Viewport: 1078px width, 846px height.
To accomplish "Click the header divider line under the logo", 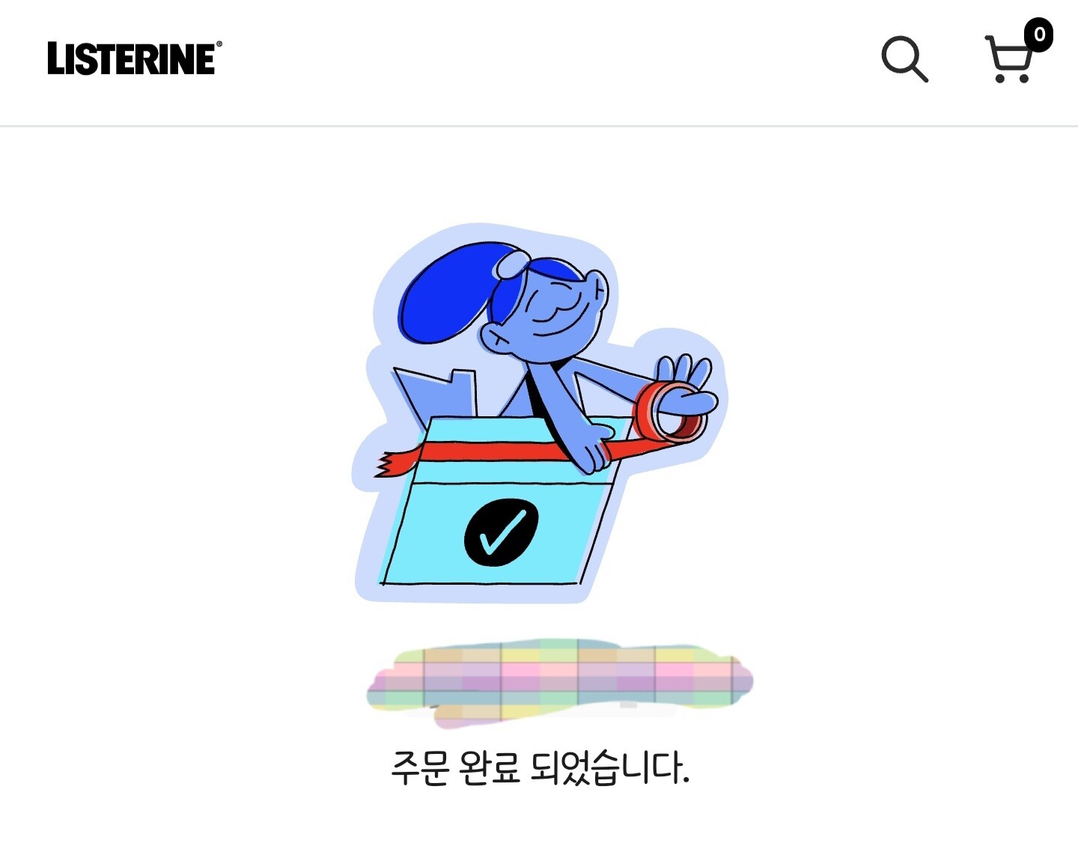I will (539, 126).
